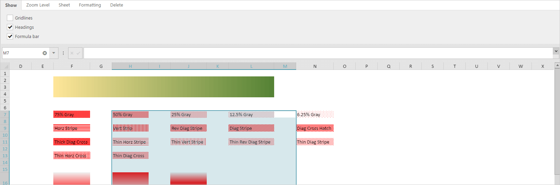The image size is (560, 185).
Task: Uncheck the Formula bar checkbox
Action: pos(10,36)
